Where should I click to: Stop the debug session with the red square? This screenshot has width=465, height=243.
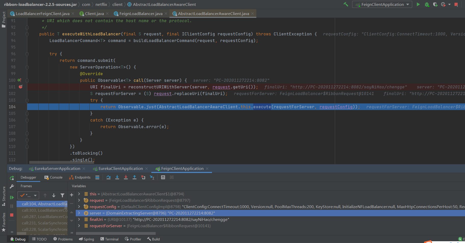click(x=12, y=215)
